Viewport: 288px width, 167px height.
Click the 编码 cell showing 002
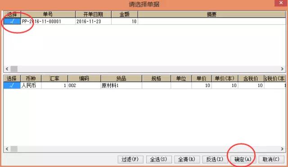click(84, 85)
